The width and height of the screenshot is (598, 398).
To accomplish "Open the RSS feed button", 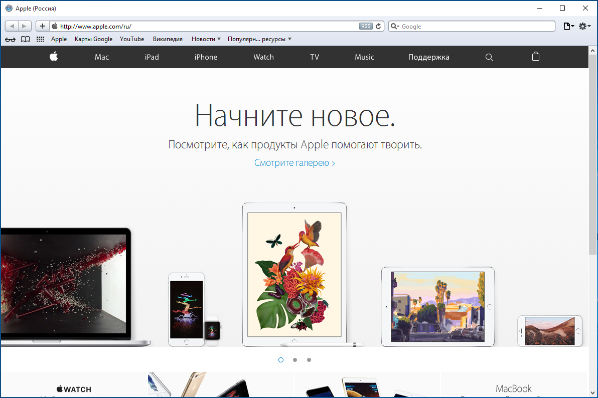I will click(366, 26).
